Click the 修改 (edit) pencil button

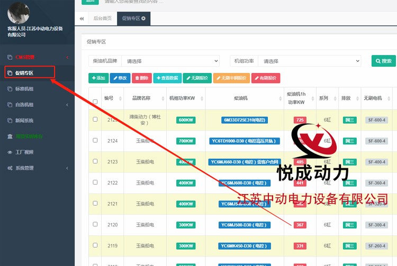tap(120, 78)
